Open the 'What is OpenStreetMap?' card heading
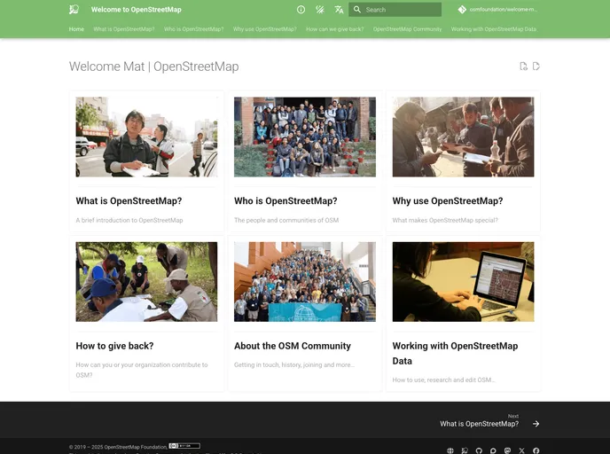 [129, 201]
